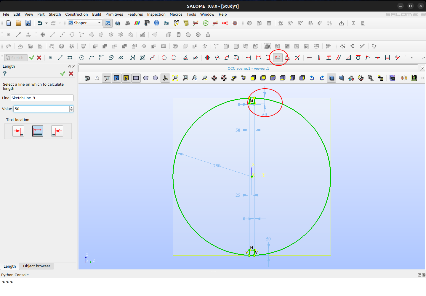Click the Undo arrow icon

(x=40, y=23)
